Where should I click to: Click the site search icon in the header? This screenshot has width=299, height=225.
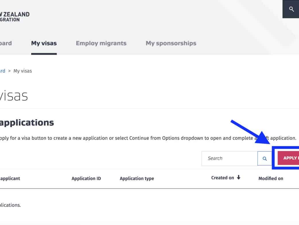(x=292, y=9)
